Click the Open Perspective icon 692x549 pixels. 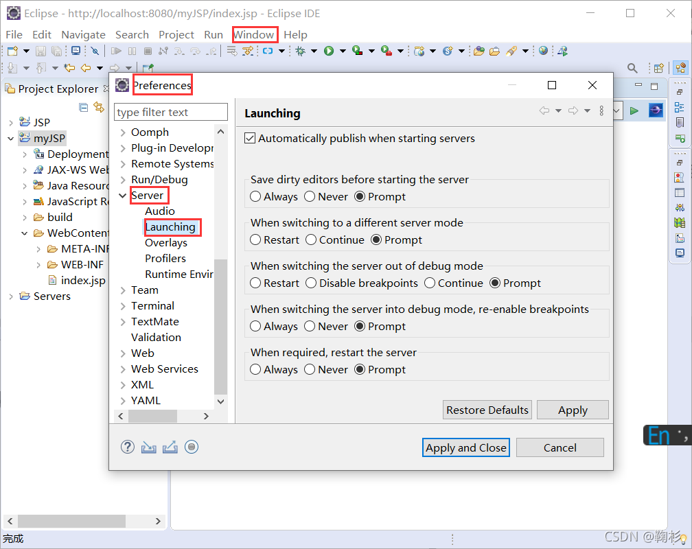(x=659, y=68)
